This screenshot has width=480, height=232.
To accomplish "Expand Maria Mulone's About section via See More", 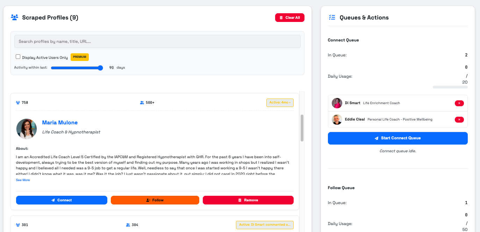I will [22, 180].
